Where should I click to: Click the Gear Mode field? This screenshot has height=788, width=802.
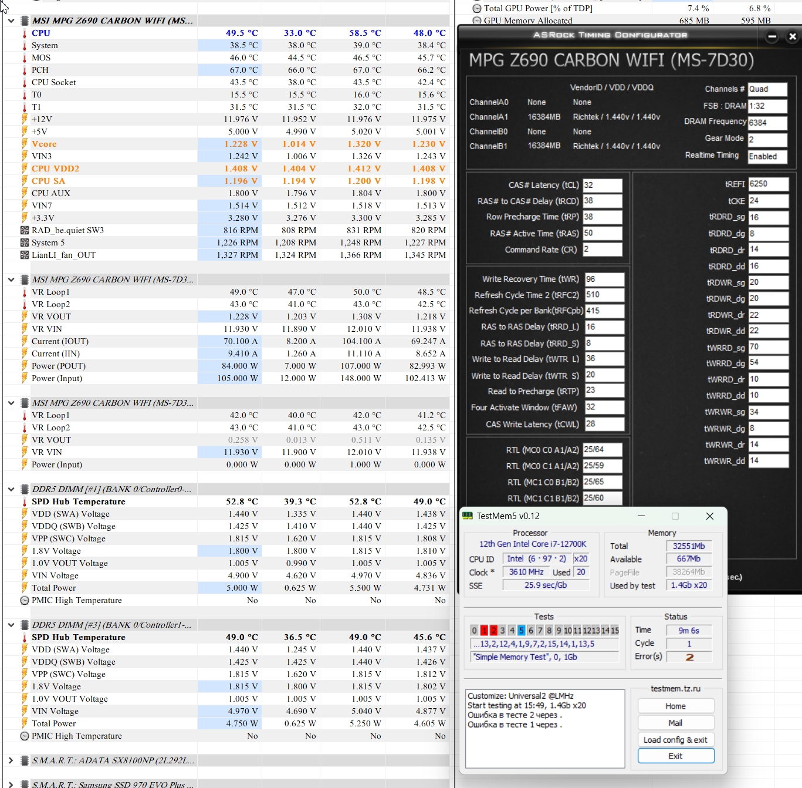click(x=767, y=140)
